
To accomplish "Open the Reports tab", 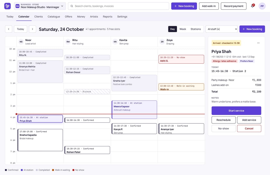I will pyautogui.click(x=108, y=17).
